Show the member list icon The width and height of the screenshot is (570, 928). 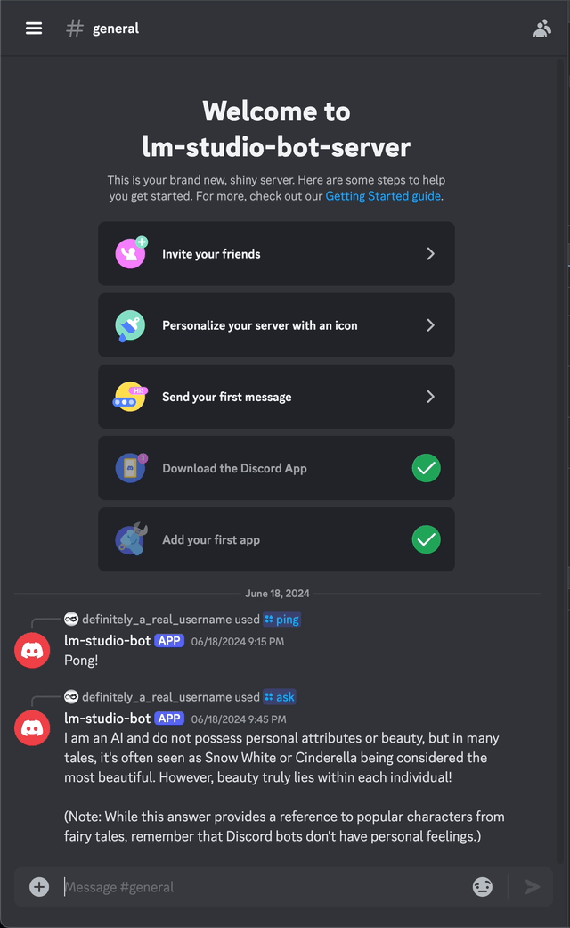click(x=542, y=29)
